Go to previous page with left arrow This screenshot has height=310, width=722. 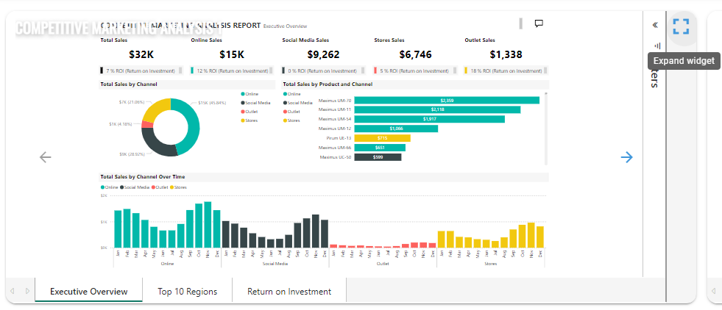click(x=46, y=156)
